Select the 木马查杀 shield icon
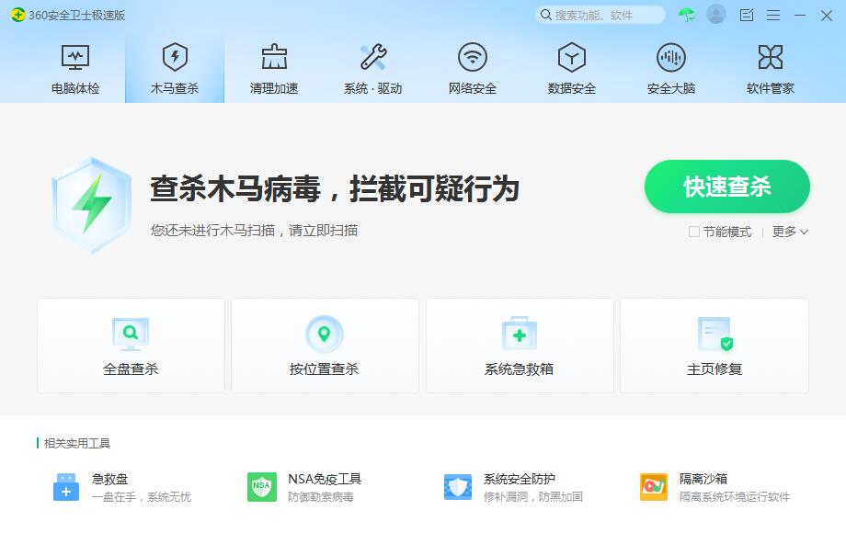Screen dimensions: 846x533 pos(175,57)
